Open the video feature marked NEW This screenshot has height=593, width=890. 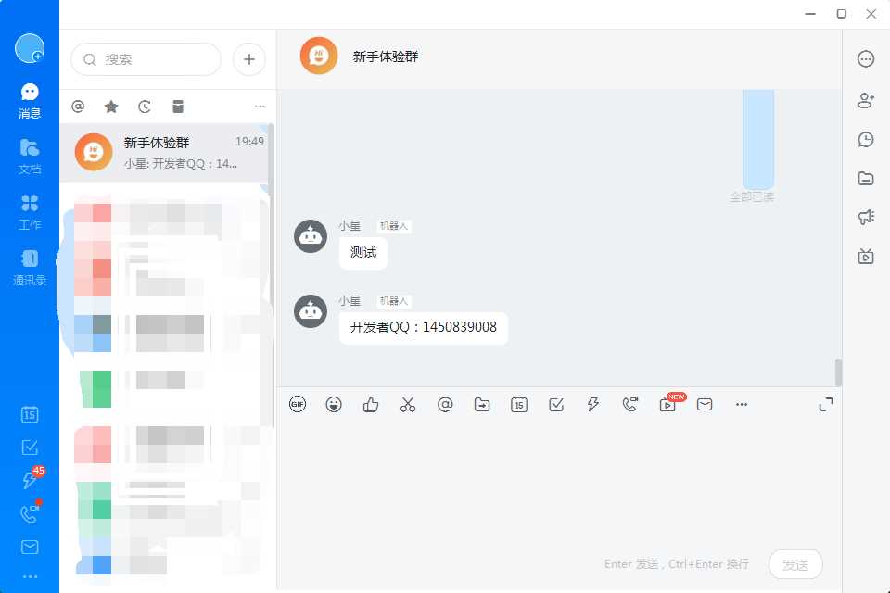click(x=667, y=405)
